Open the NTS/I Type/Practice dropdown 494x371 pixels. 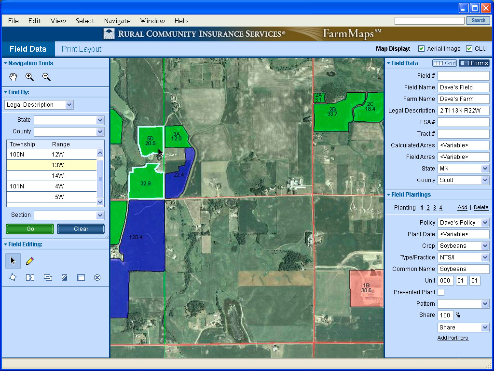pos(485,257)
